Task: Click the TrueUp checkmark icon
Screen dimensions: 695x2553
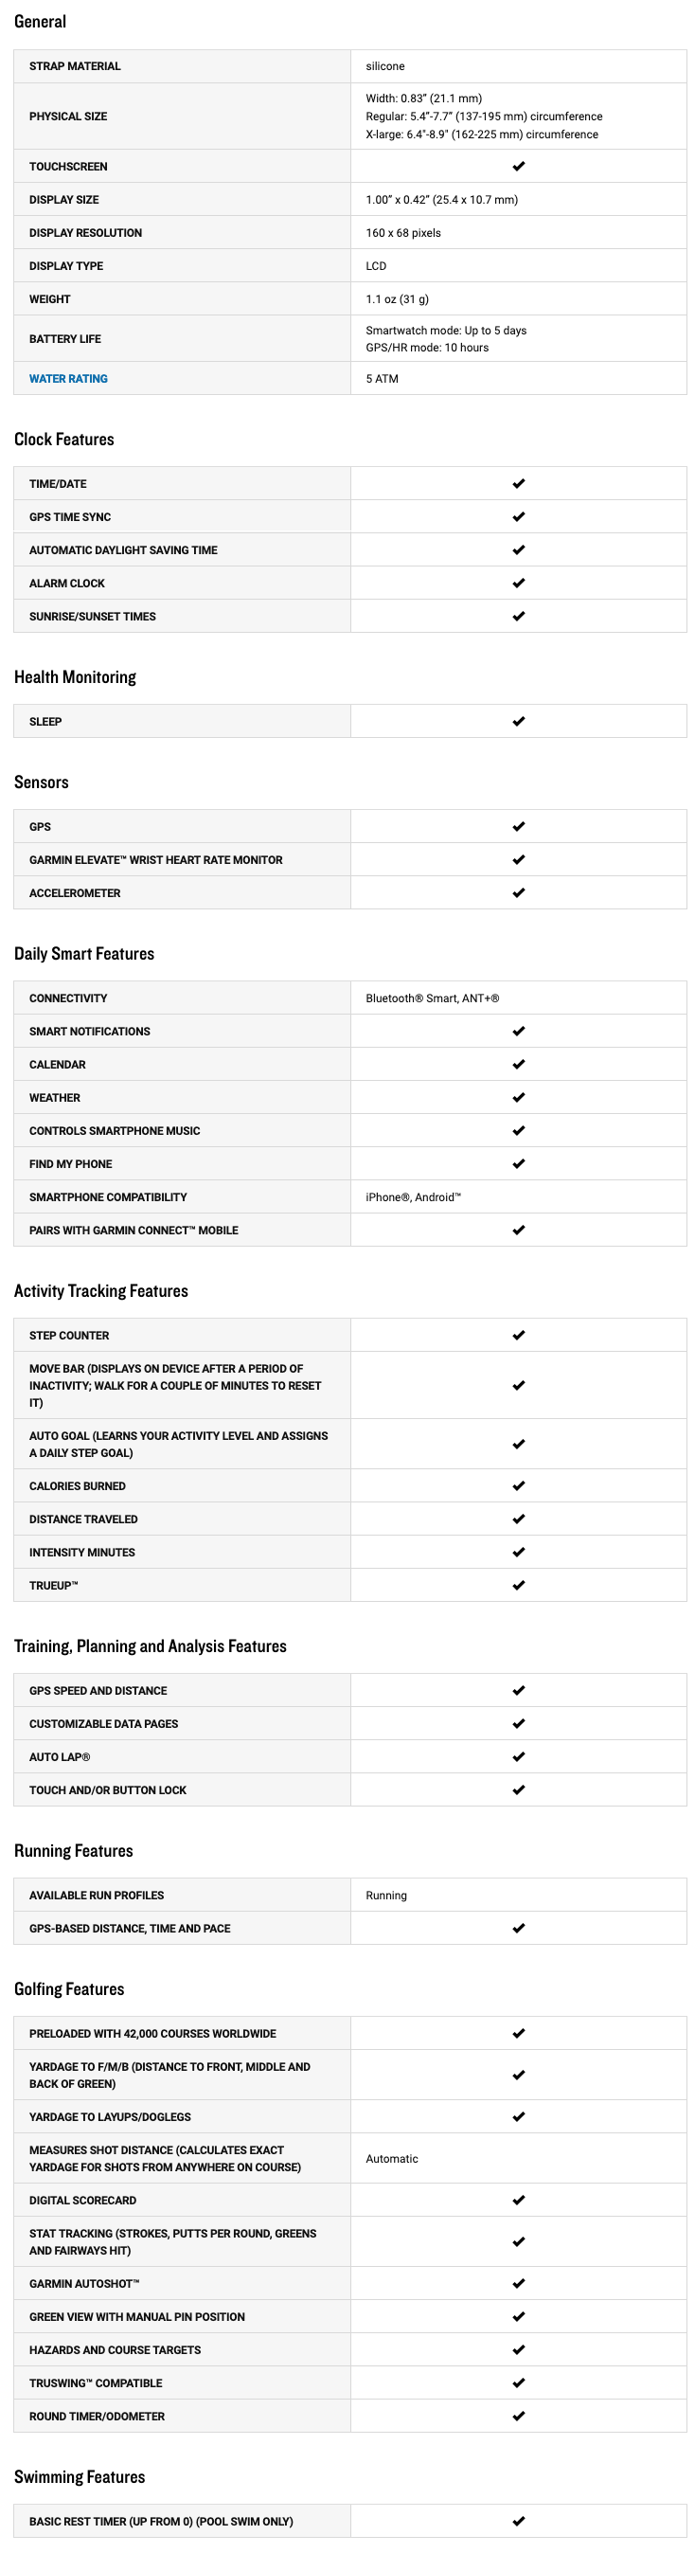Action: (x=518, y=1586)
